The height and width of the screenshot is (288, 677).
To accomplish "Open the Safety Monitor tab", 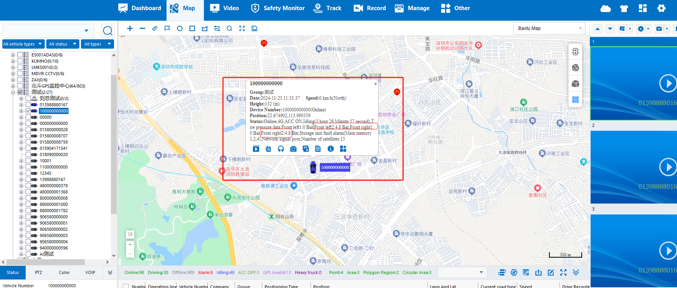I will (x=278, y=8).
